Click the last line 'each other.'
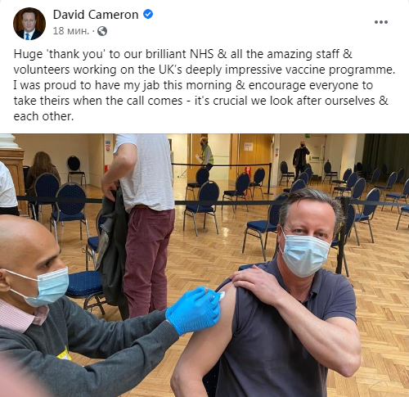409x397 pixels. [x=43, y=116]
